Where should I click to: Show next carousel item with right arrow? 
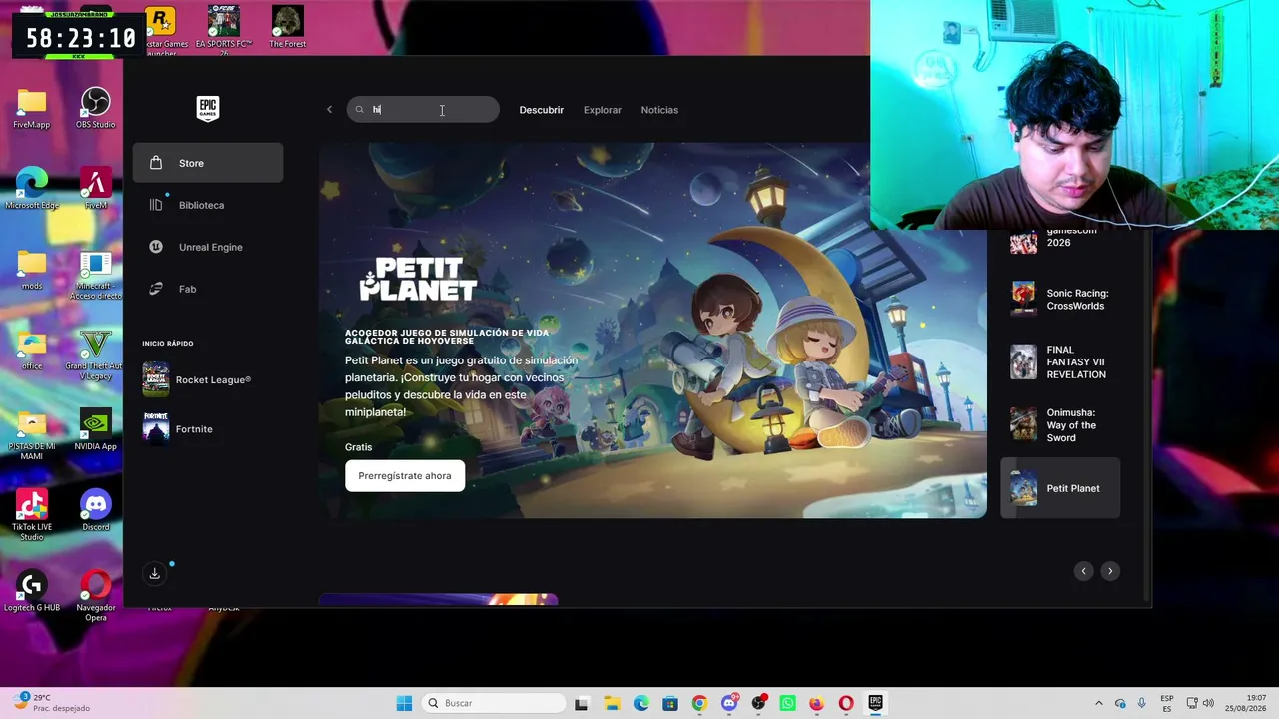tap(1109, 571)
